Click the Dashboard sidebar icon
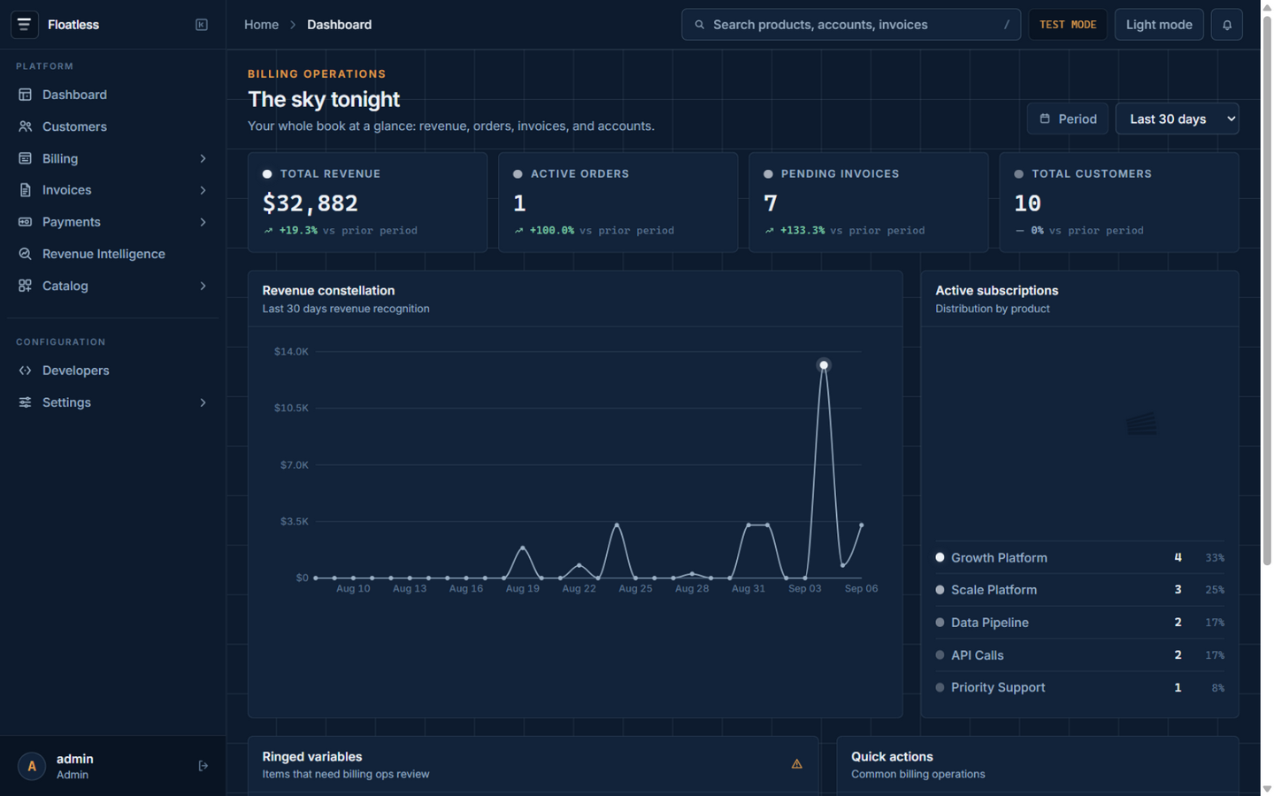This screenshot has height=796, width=1274. [25, 95]
